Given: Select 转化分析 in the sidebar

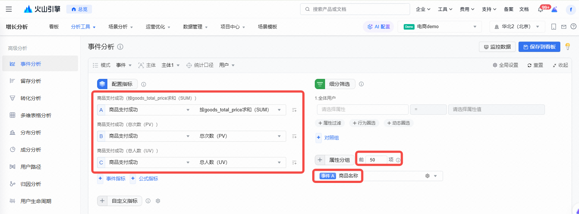Looking at the screenshot, I should [40, 98].
